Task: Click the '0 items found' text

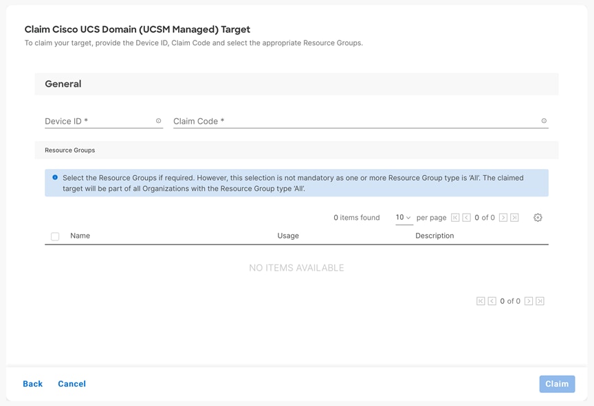Action: tap(357, 218)
